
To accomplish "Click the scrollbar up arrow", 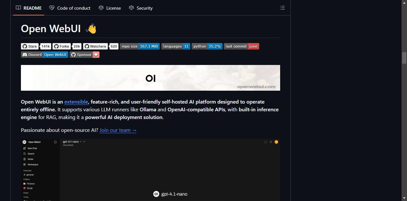I will (x=404, y=3).
